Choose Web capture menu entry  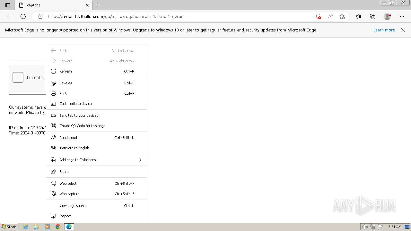click(x=97, y=194)
